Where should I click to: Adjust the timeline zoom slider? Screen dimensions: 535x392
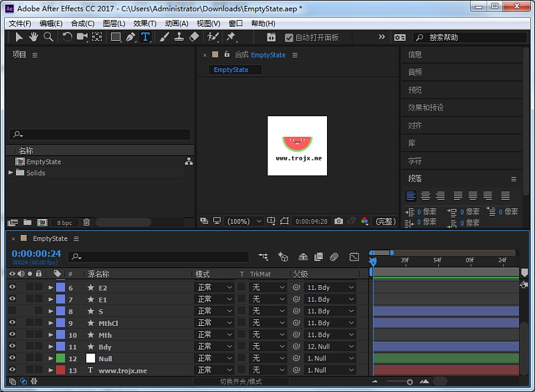[x=410, y=382]
